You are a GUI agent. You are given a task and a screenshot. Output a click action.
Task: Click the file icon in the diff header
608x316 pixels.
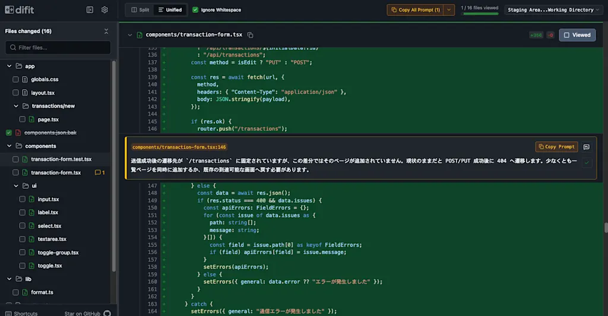(x=140, y=35)
